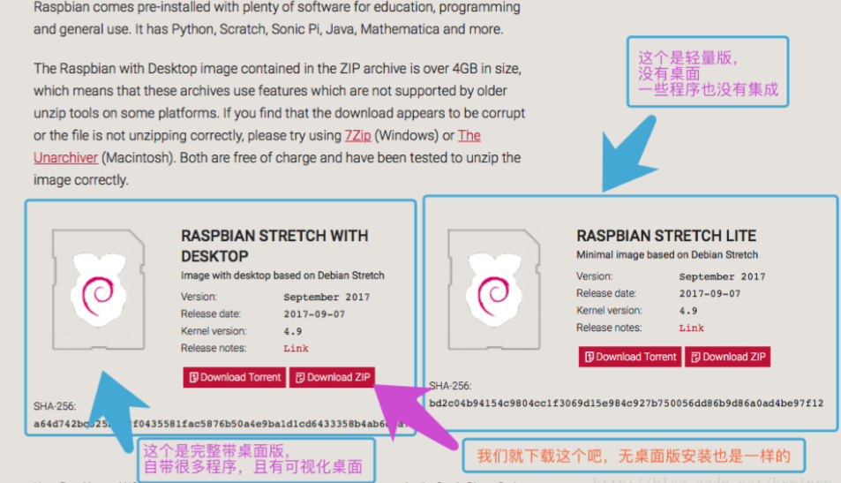
Task: Click the Lite version September 2017
Action: [x=722, y=276]
